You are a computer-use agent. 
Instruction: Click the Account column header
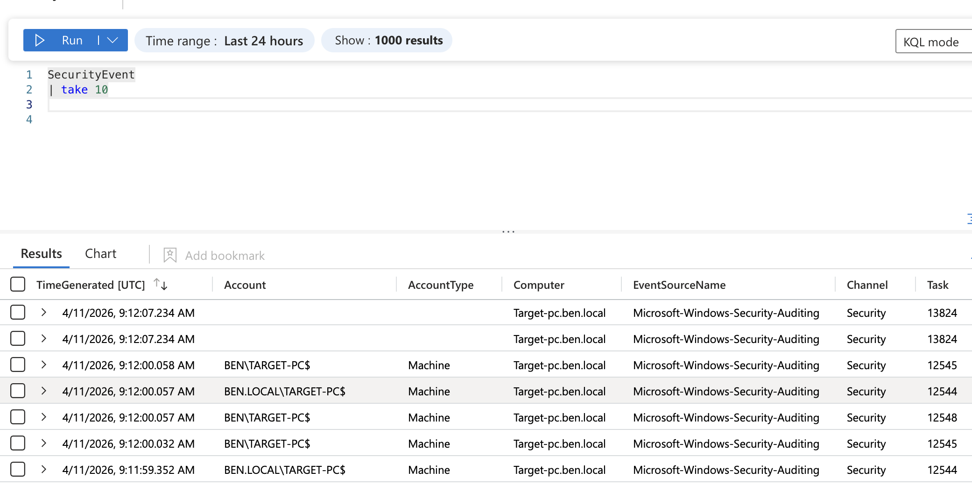pyautogui.click(x=245, y=284)
